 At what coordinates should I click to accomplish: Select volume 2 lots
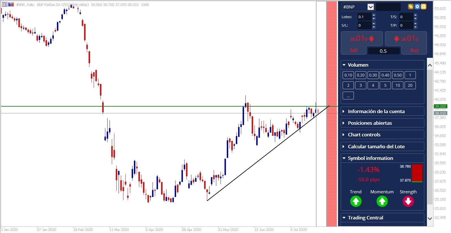tap(348, 85)
